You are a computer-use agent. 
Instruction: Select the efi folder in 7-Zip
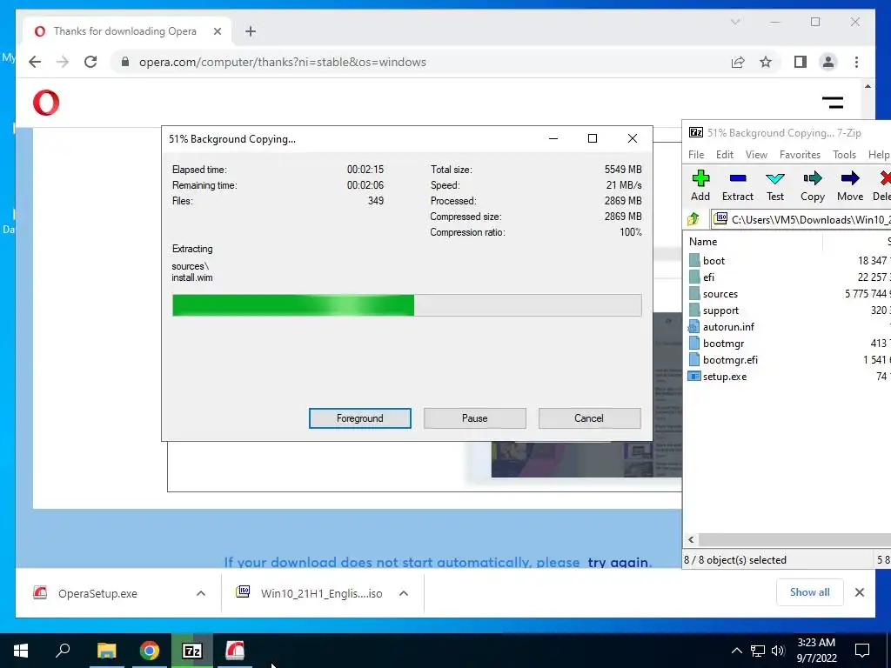[x=708, y=277]
